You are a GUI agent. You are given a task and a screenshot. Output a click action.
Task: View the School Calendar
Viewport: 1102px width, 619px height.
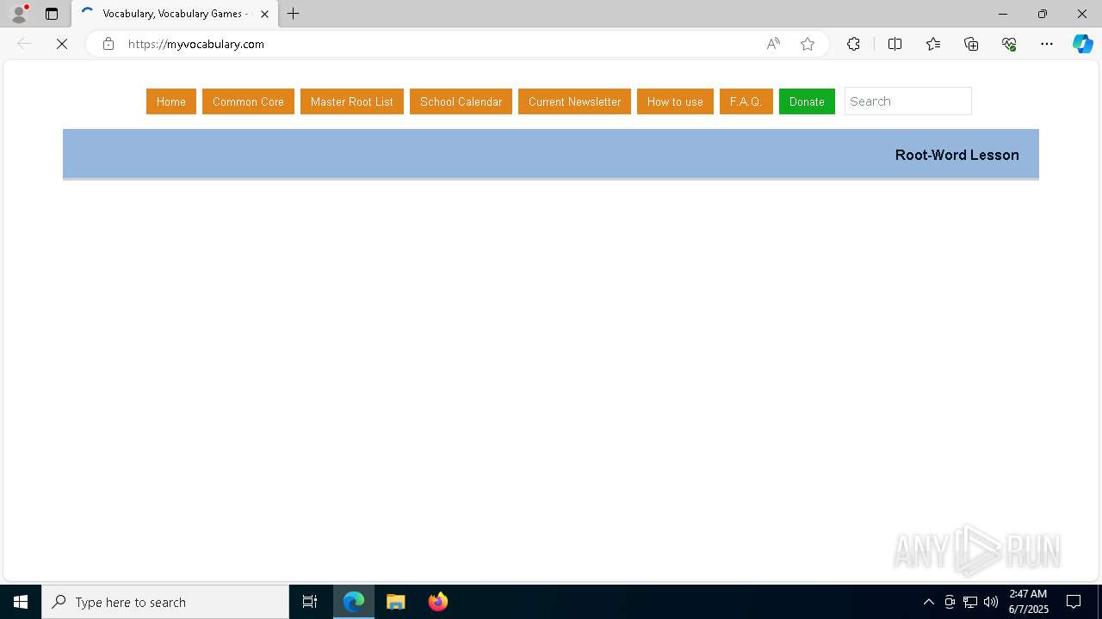point(461,101)
